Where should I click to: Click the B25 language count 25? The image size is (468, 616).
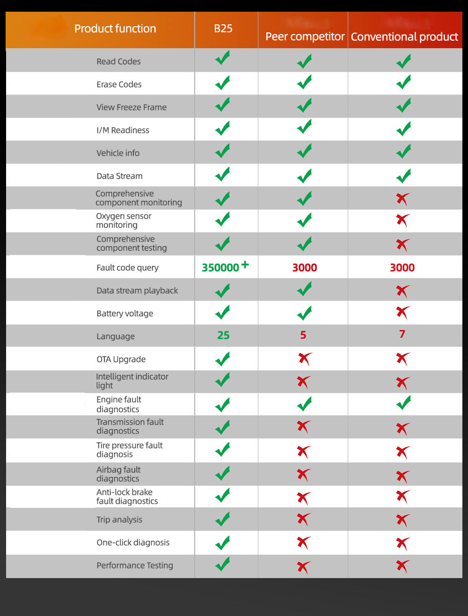pyautogui.click(x=223, y=335)
